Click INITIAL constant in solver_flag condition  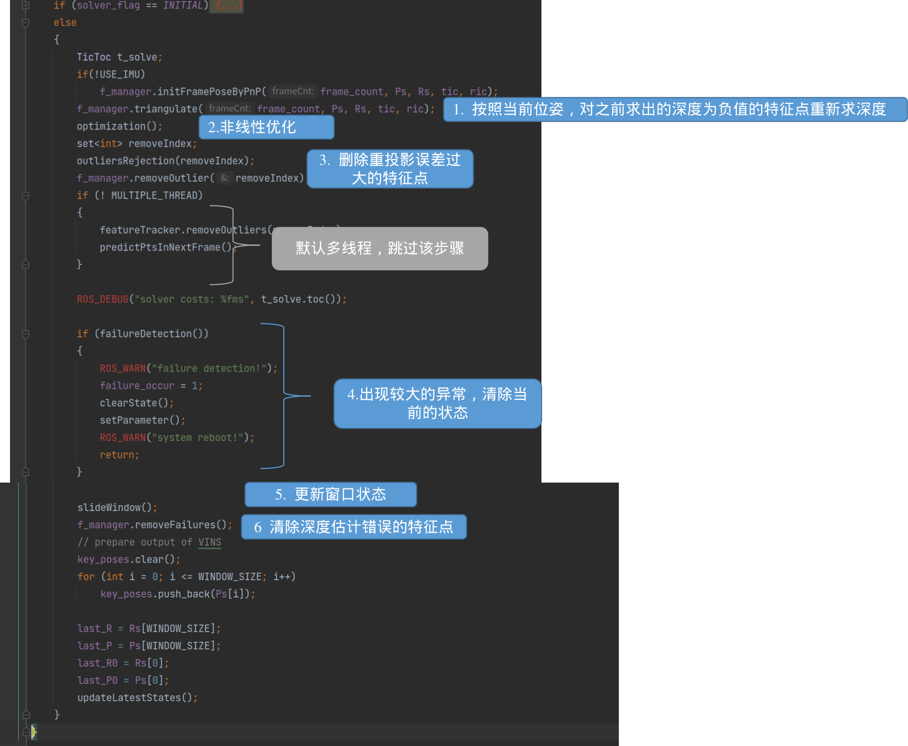(183, 5)
